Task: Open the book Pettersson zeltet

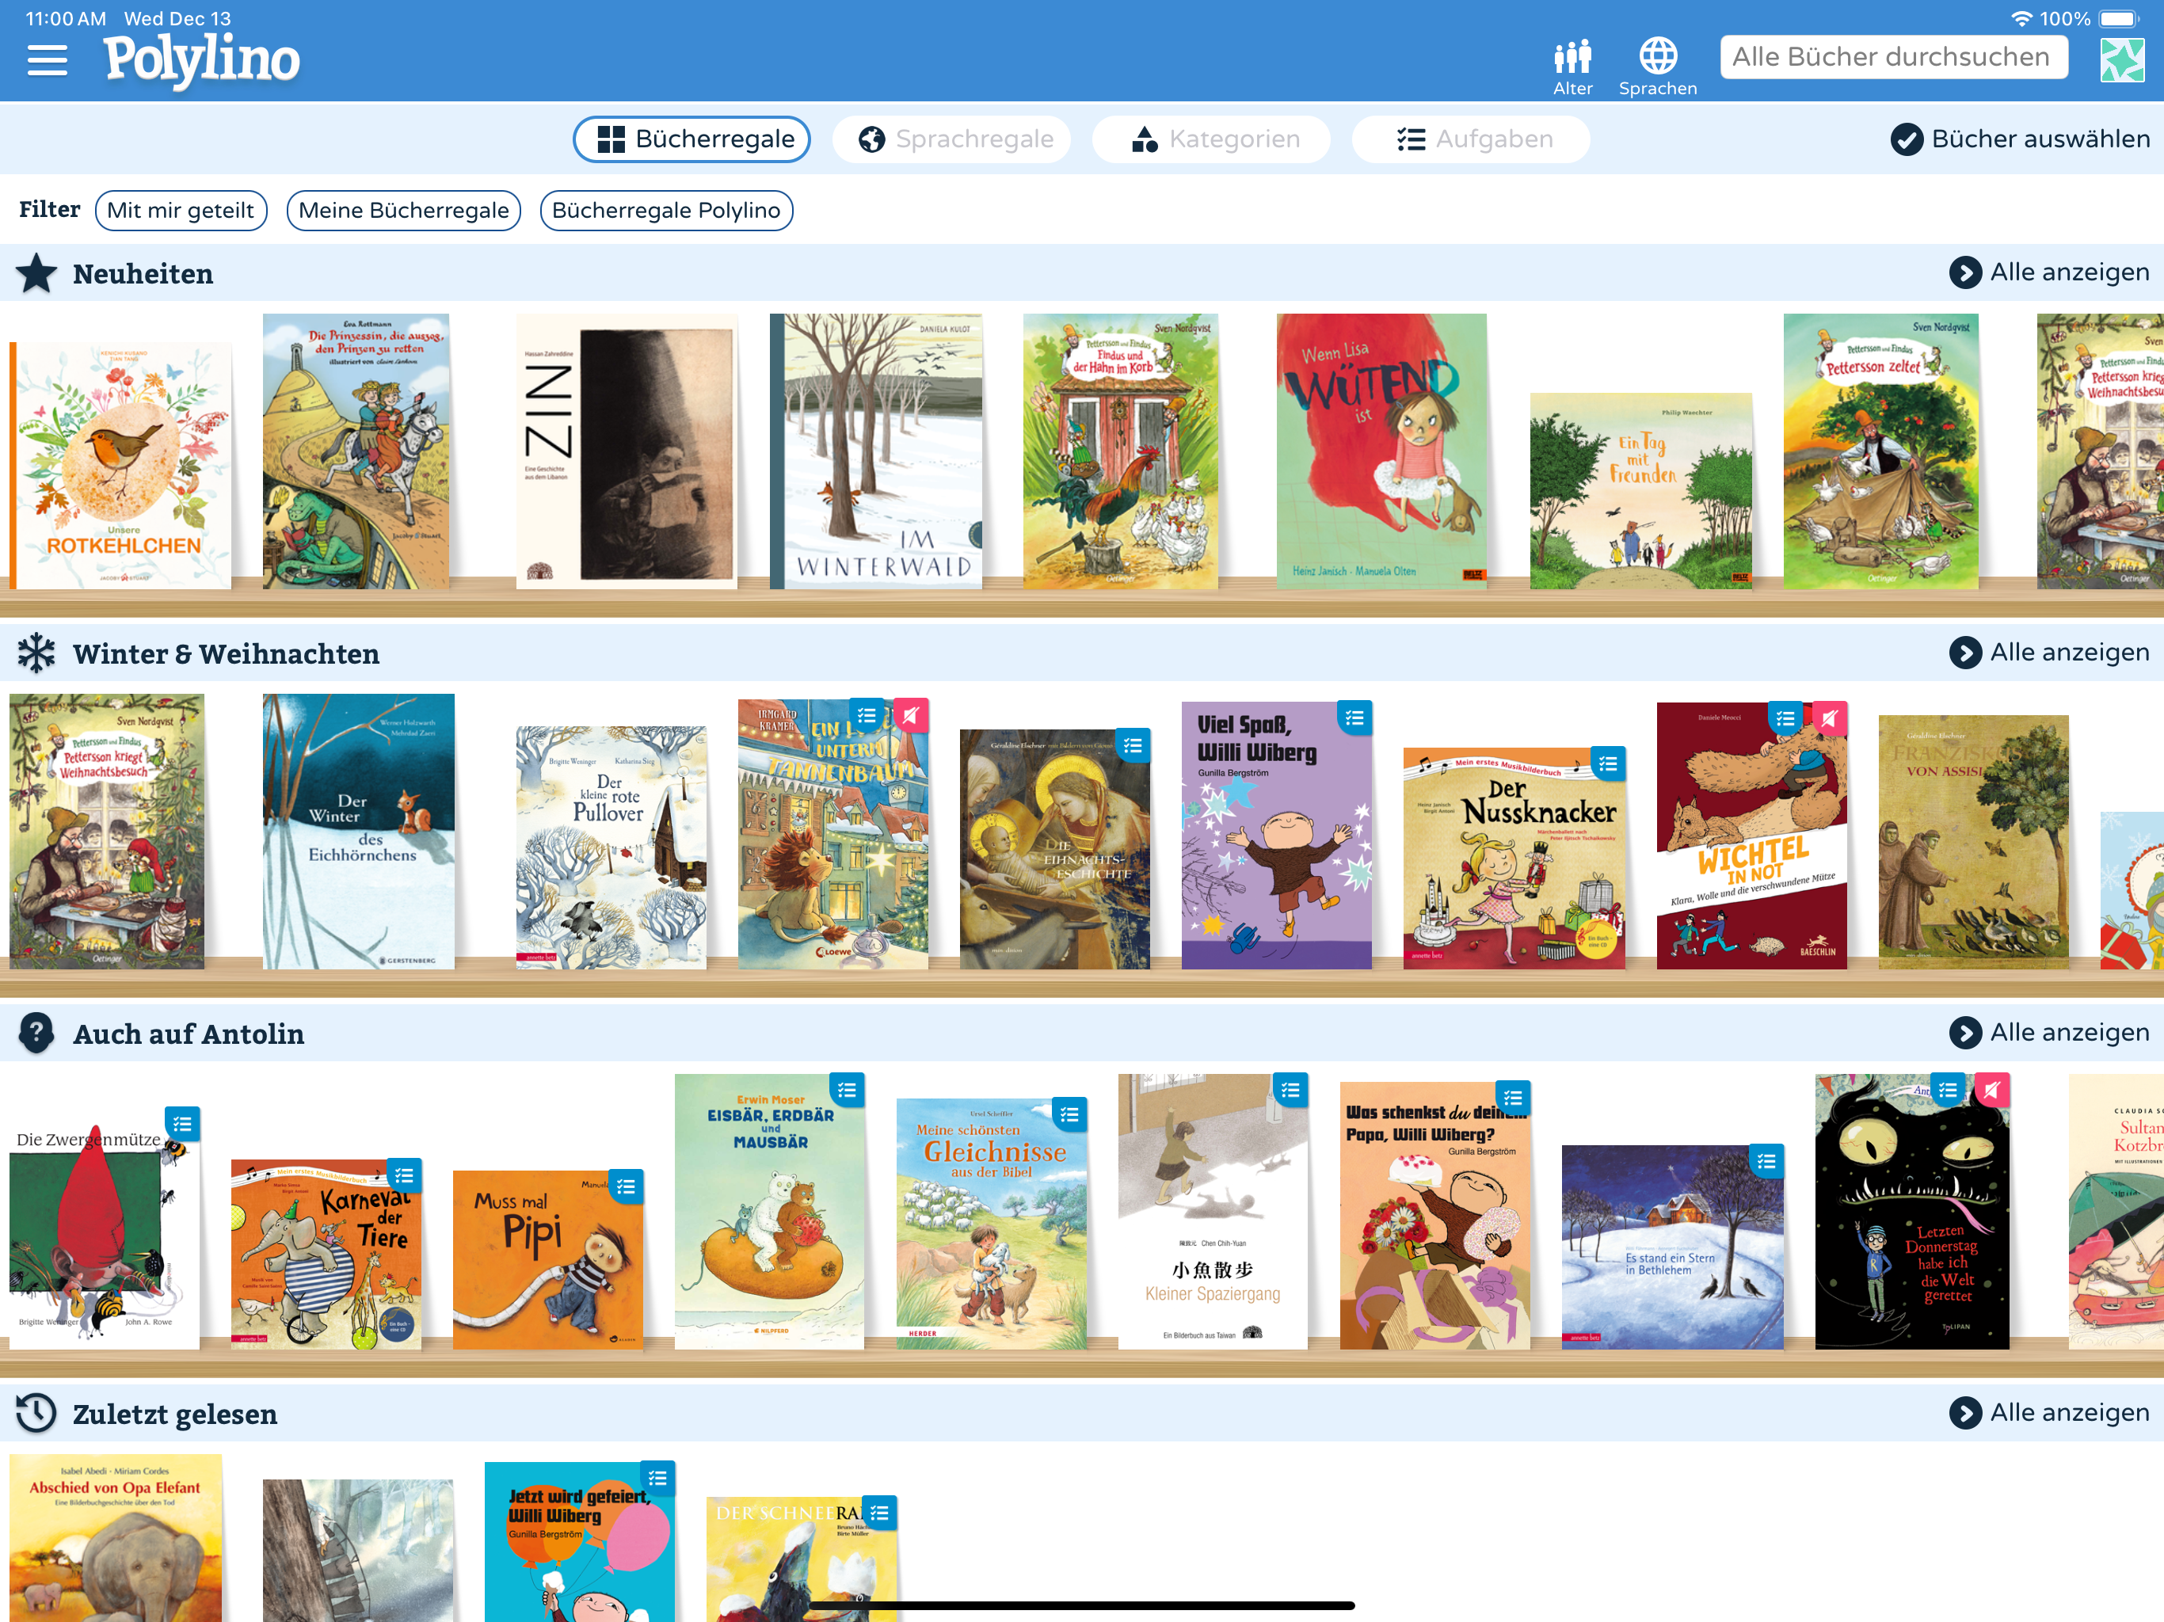Action: (x=1880, y=451)
